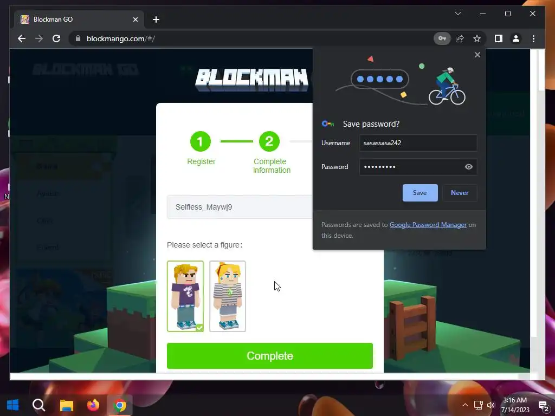Image resolution: width=555 pixels, height=416 pixels.
Task: Select the Blockman GO tab
Action: [79, 19]
